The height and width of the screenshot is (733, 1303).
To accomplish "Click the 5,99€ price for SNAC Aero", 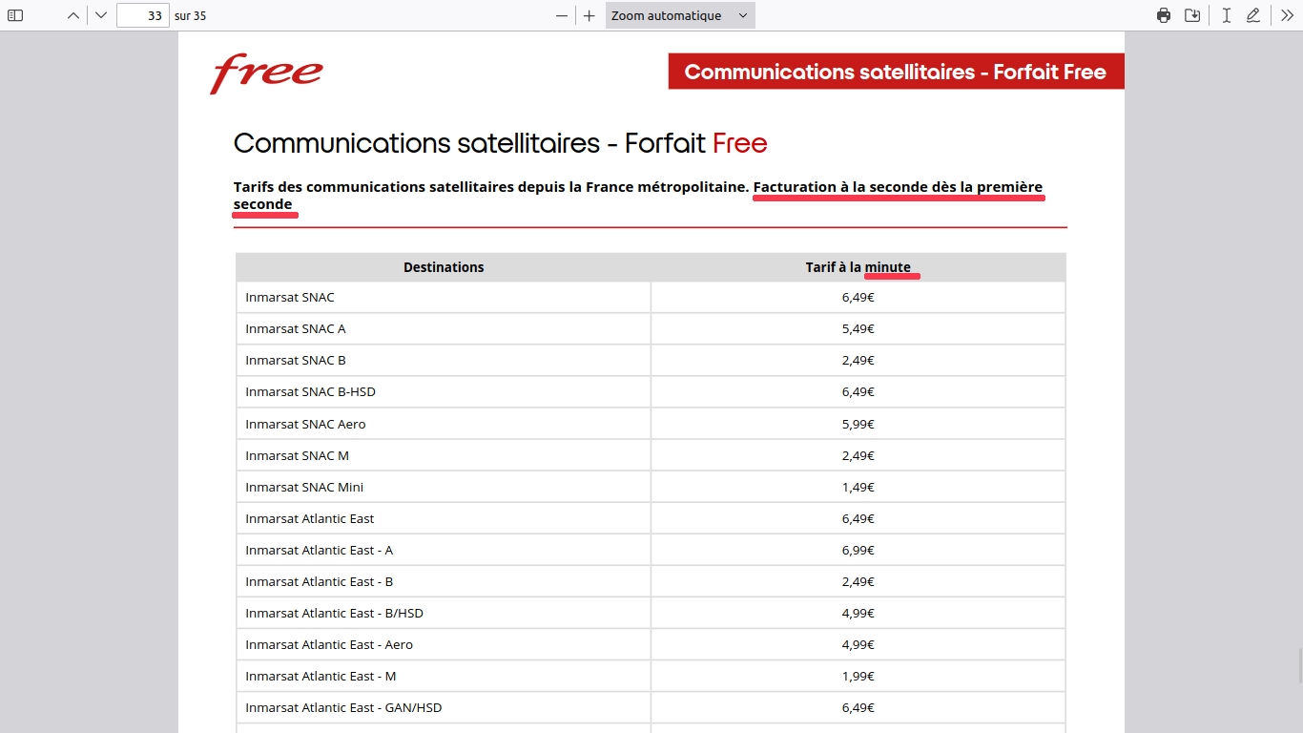I will click(x=858, y=424).
